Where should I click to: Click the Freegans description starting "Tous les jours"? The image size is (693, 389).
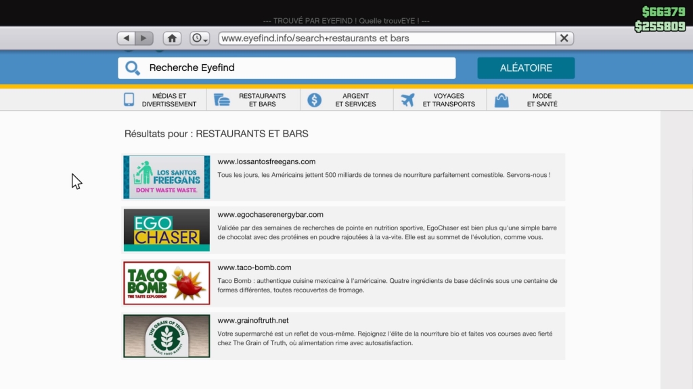384,175
